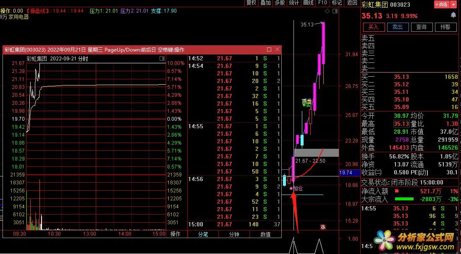This screenshot has width=461, height=254.
Task: Click the 大宗流入 green indicator bar
Action: (404, 199)
